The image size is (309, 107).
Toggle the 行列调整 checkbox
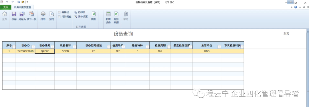[59, 17]
